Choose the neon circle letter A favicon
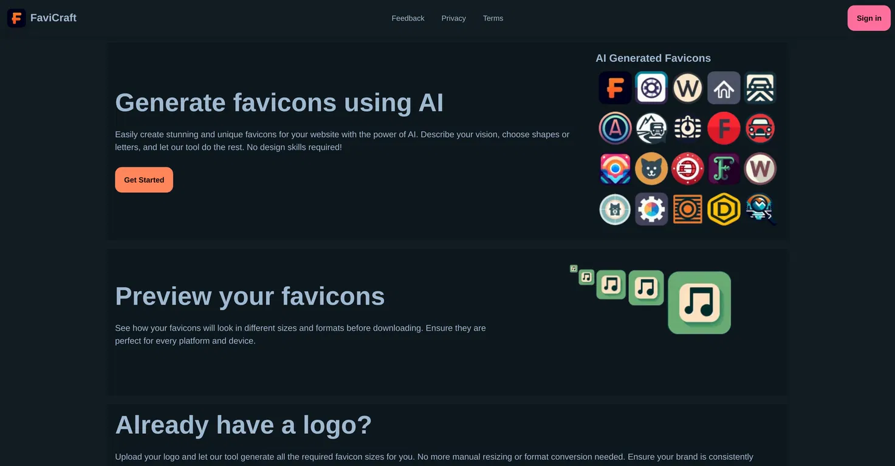 tap(615, 128)
